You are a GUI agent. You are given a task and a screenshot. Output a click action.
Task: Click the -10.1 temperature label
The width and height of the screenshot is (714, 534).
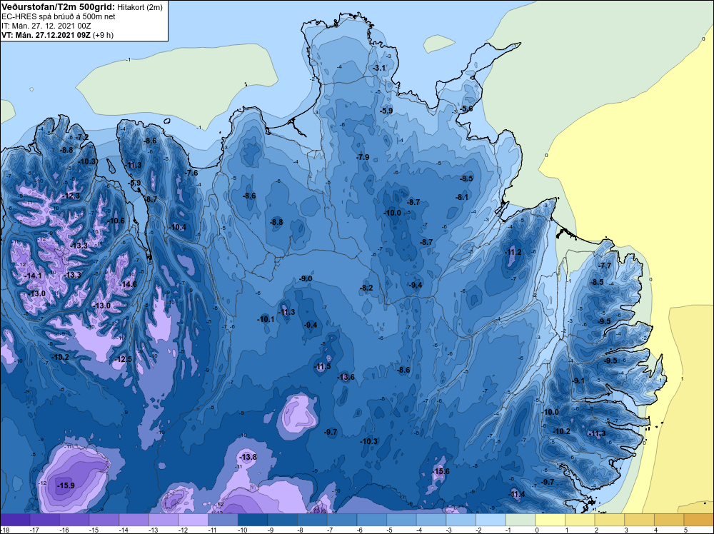266,319
